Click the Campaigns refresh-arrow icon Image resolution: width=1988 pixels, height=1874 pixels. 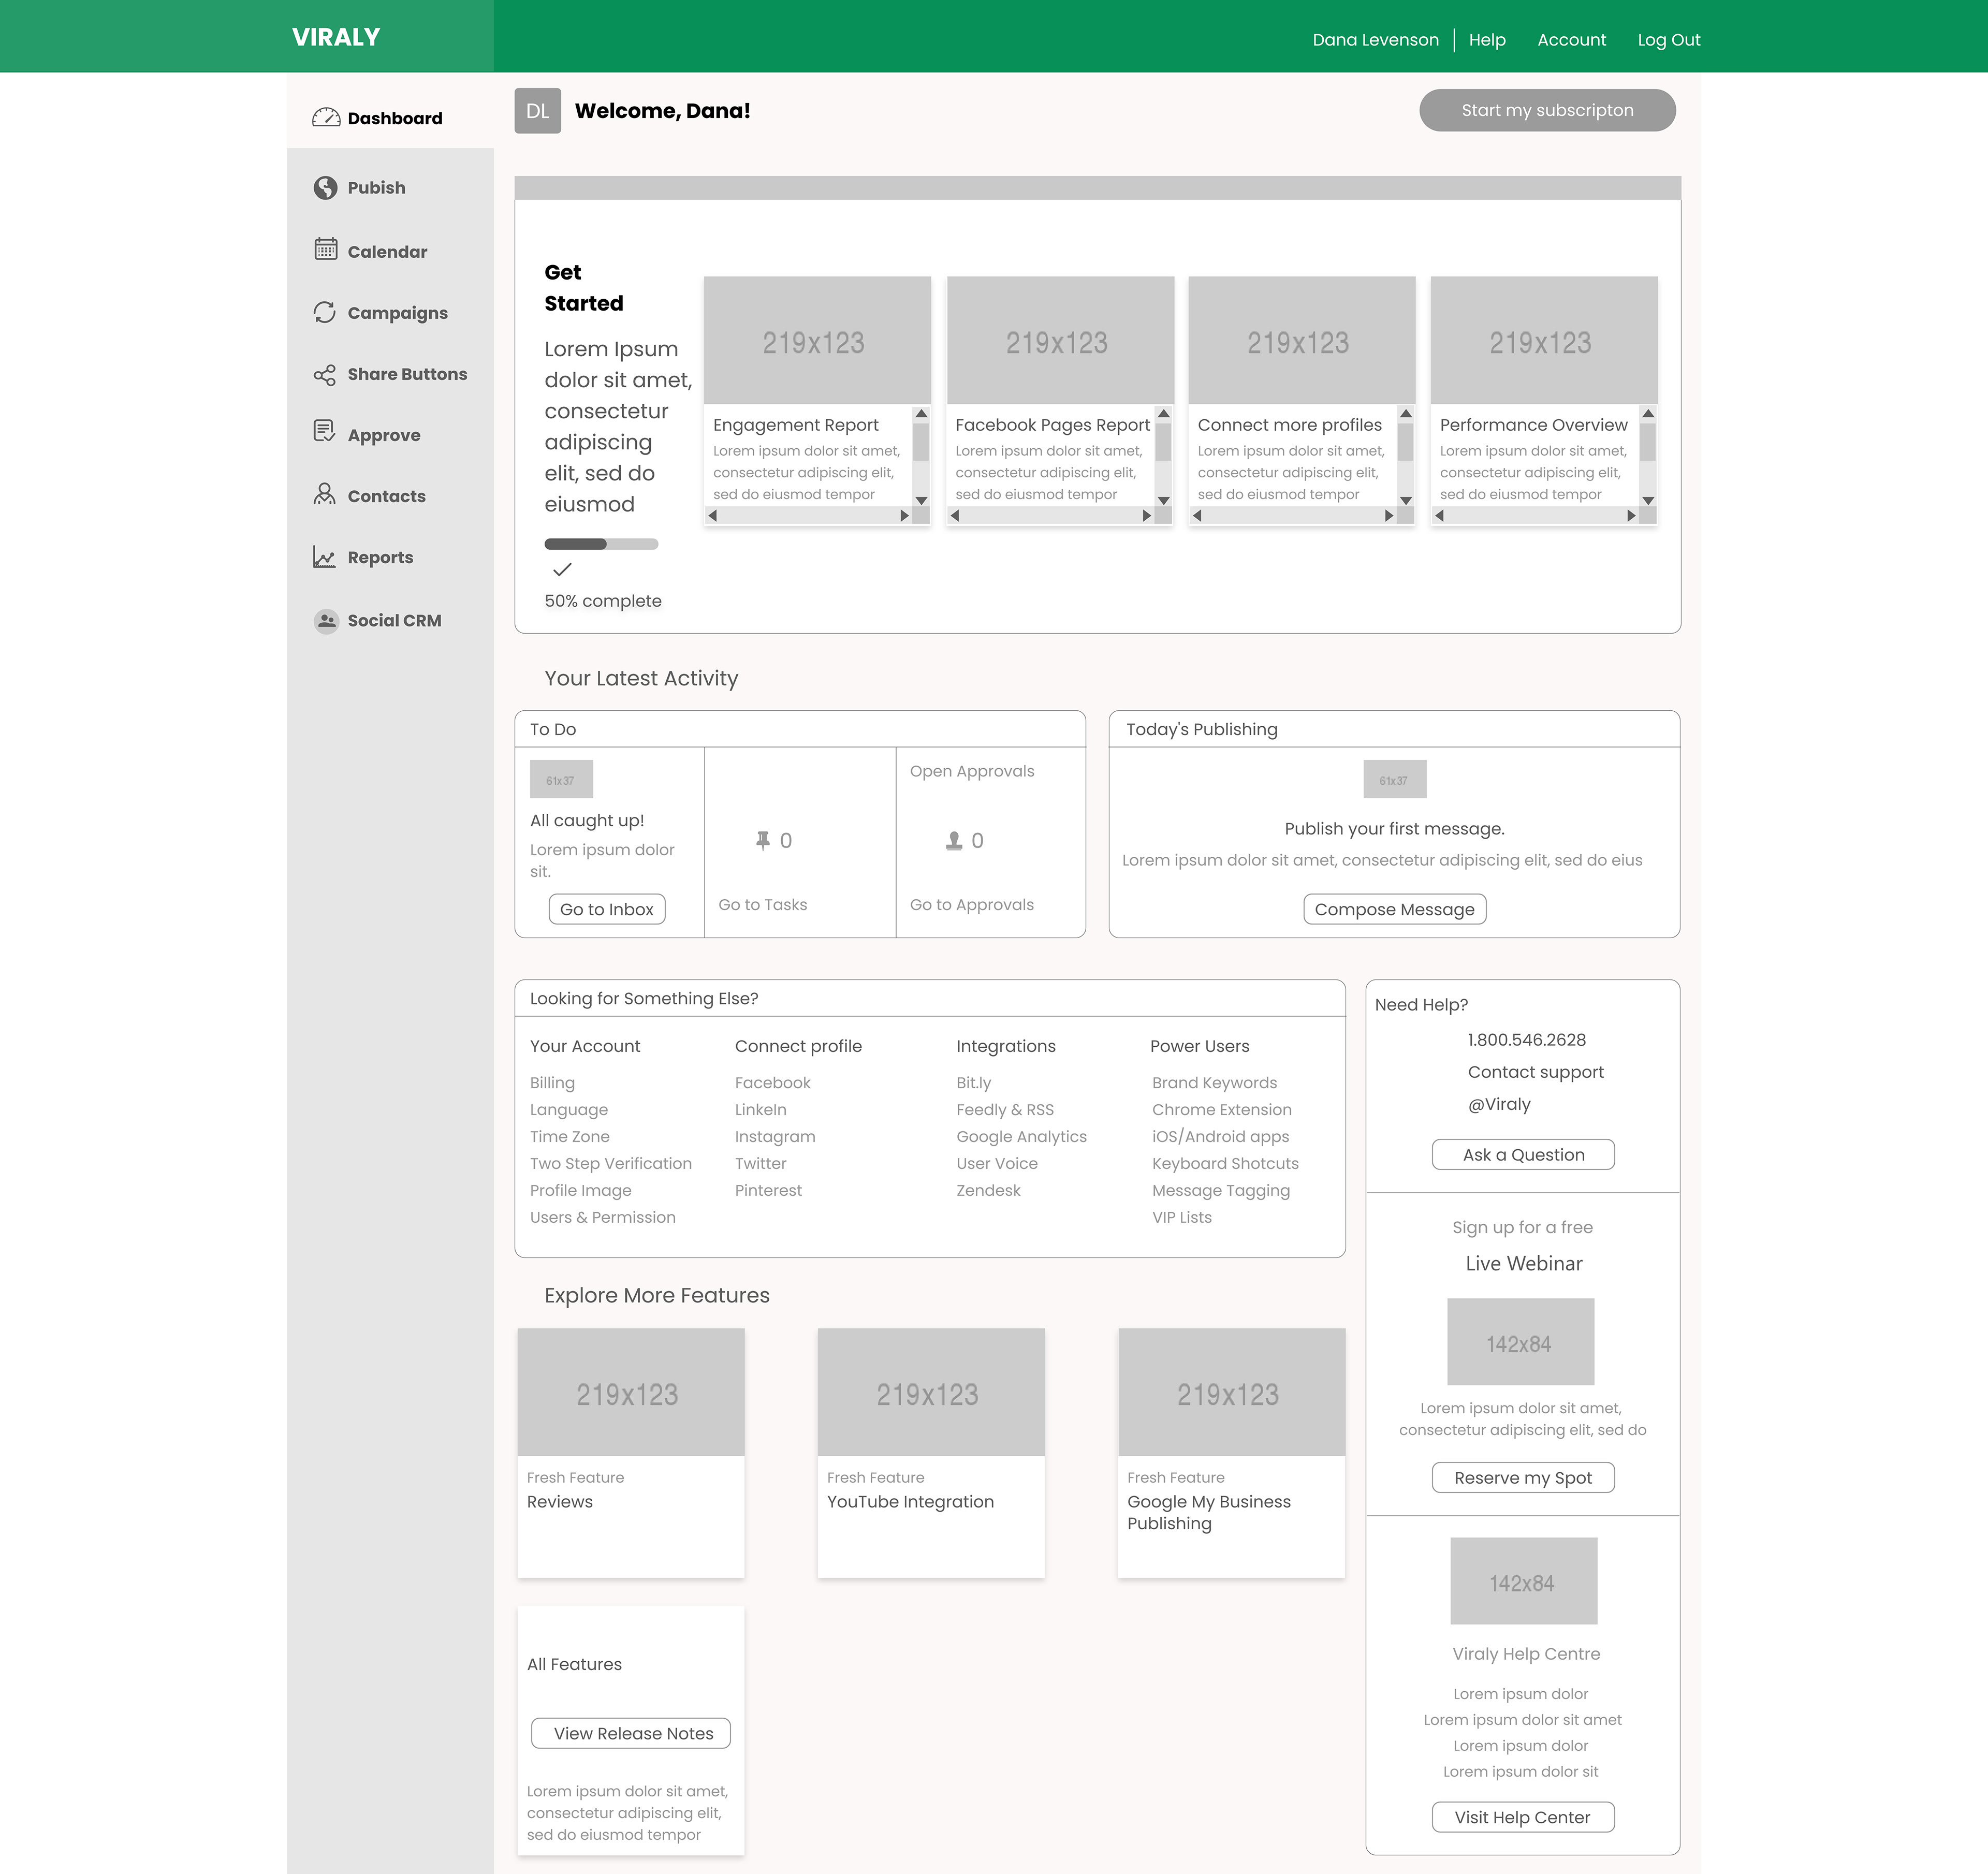324,312
